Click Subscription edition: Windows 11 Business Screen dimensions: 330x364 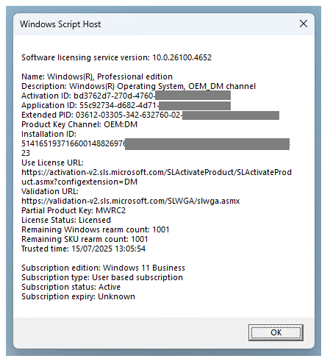pos(103,268)
